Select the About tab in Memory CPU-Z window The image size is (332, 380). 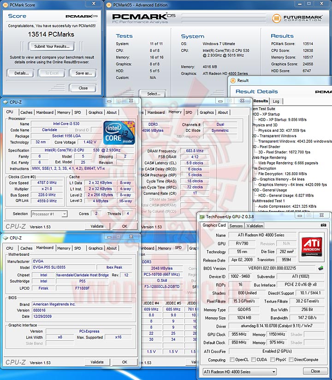tap(223, 112)
